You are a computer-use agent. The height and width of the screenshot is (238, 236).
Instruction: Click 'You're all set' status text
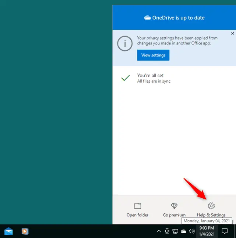150,75
